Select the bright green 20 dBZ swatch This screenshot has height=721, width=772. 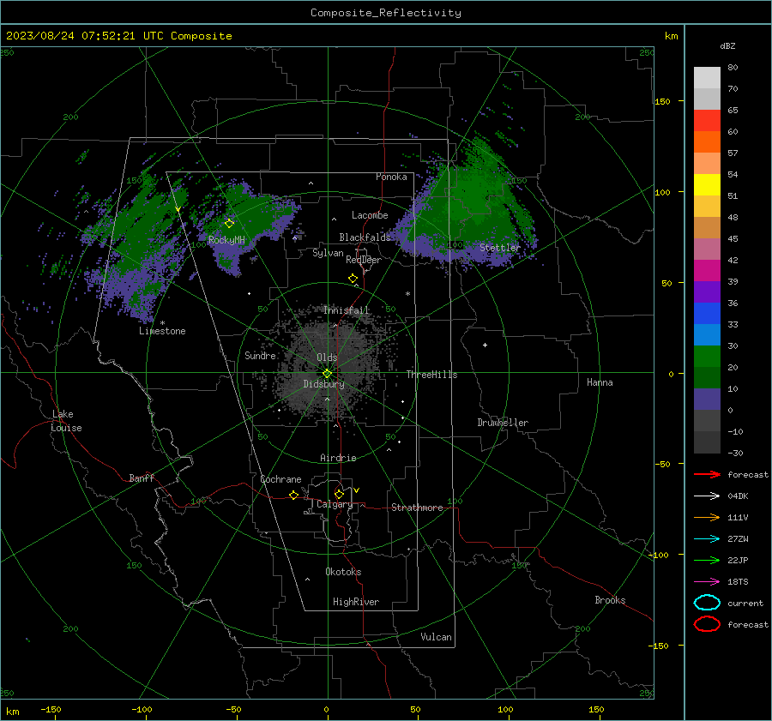coord(707,357)
